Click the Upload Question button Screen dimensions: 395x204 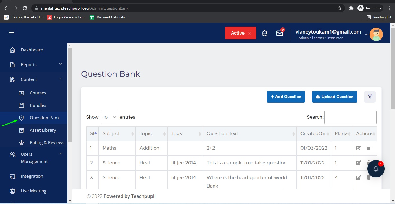tap(334, 97)
